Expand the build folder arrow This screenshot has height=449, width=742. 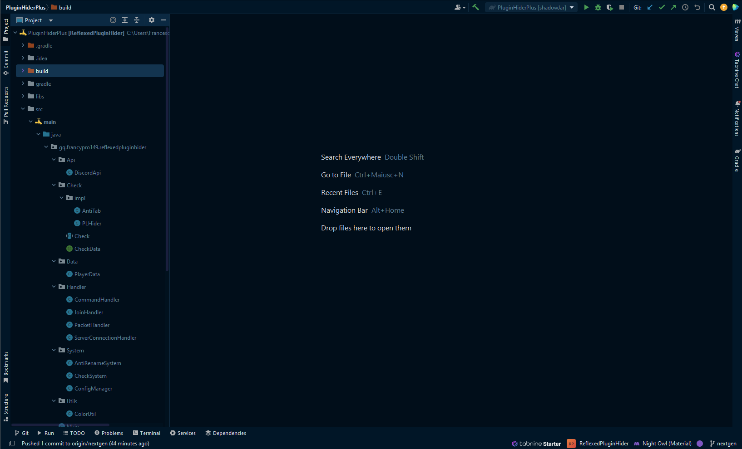(23, 71)
